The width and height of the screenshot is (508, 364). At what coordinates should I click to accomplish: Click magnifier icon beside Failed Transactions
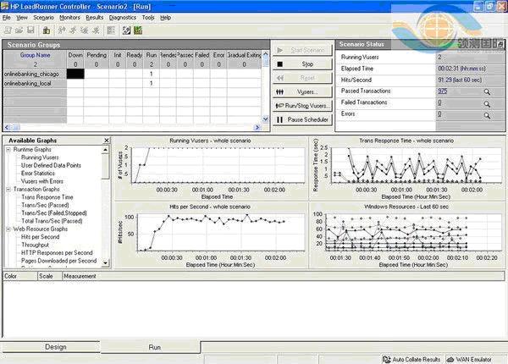[x=488, y=102]
